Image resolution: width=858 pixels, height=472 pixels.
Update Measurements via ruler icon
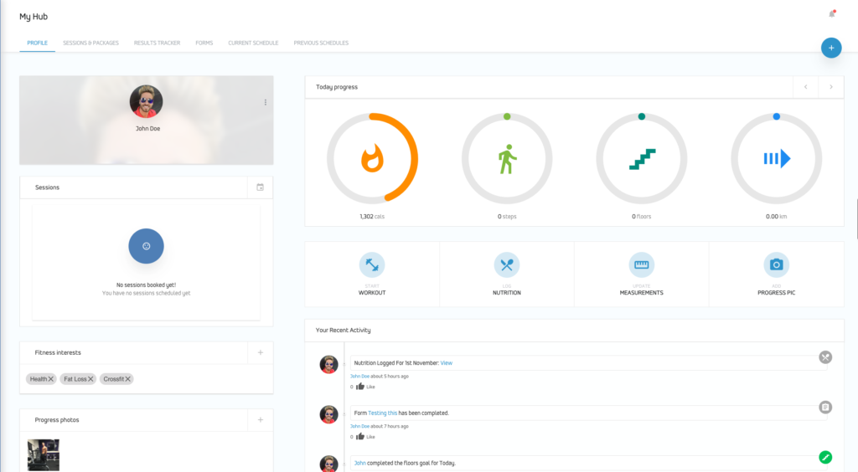[x=641, y=265]
